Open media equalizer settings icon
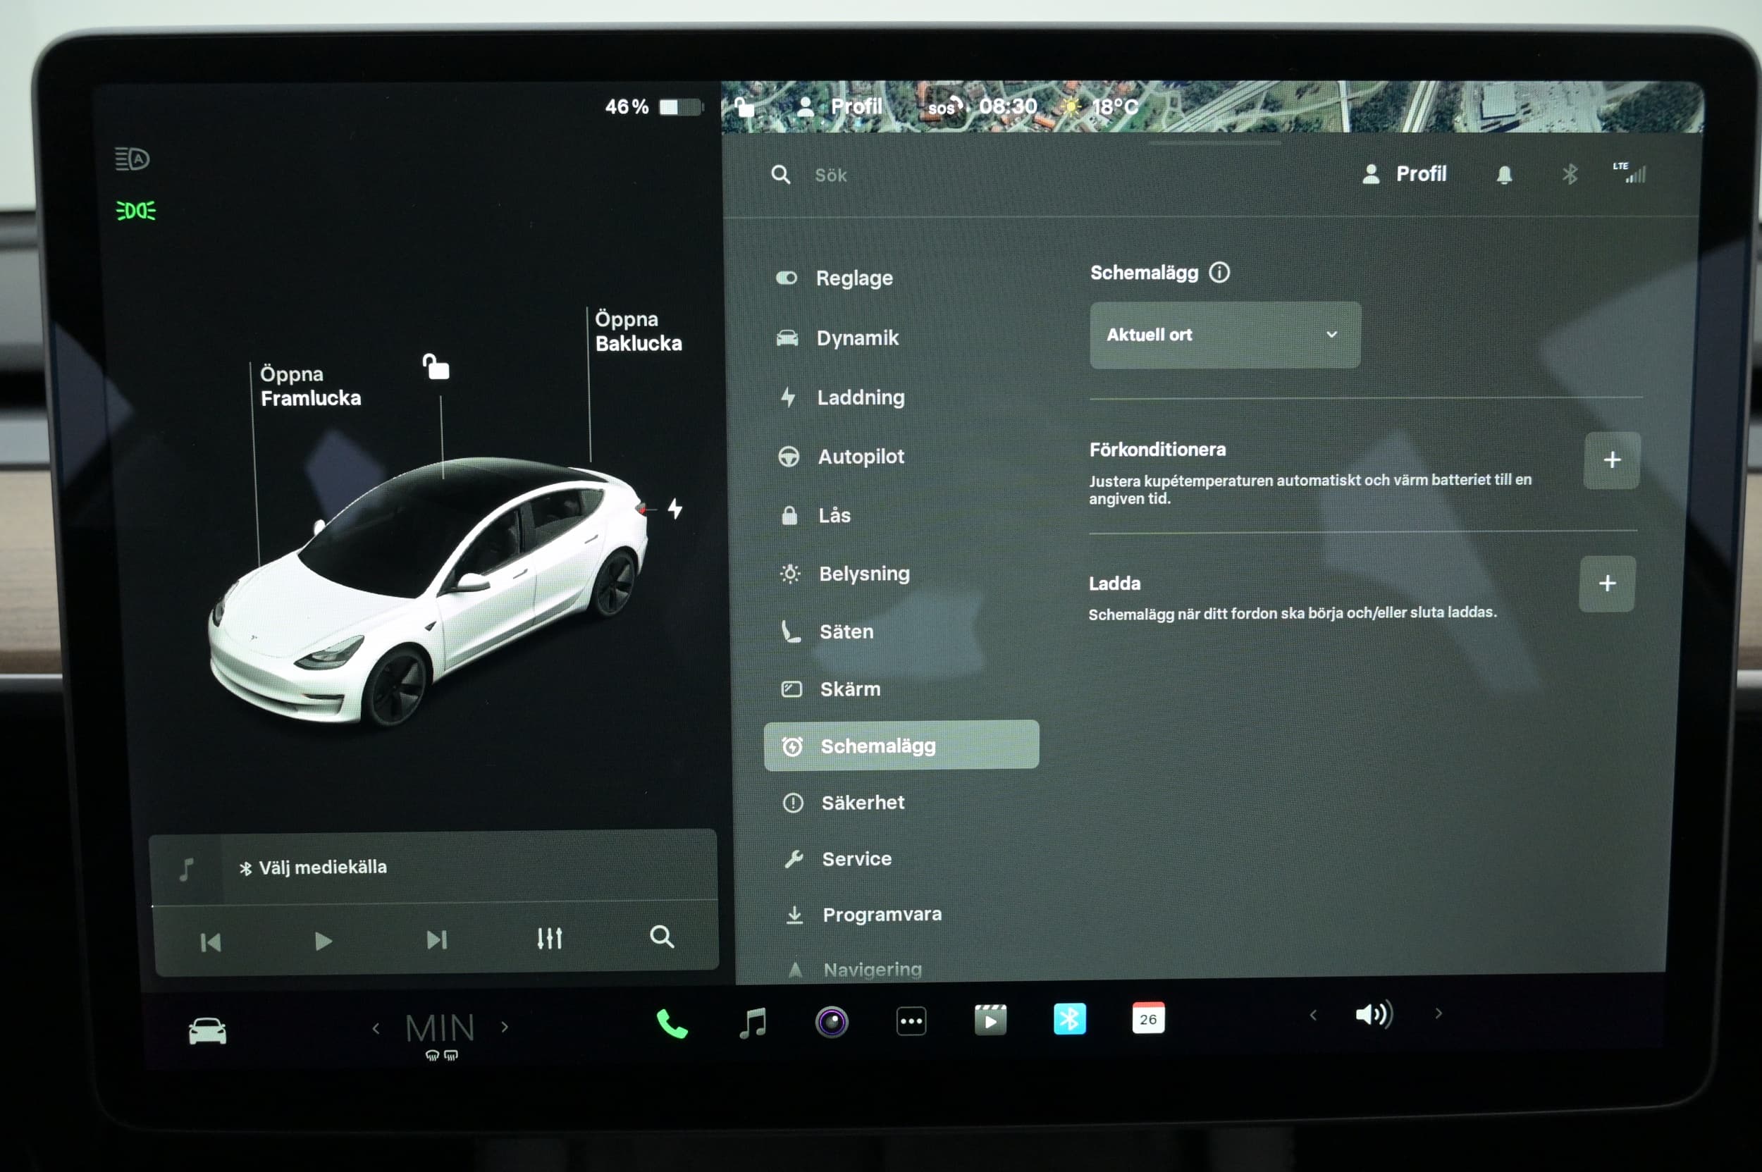1762x1172 pixels. point(550,938)
